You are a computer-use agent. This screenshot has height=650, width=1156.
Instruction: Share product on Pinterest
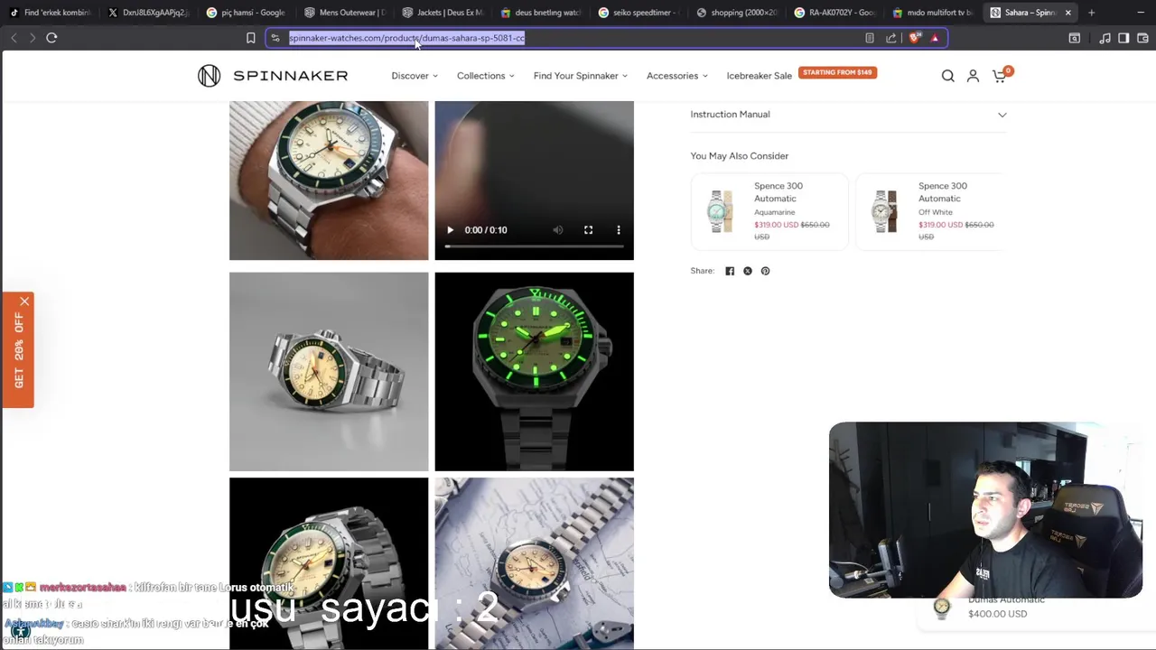765,271
